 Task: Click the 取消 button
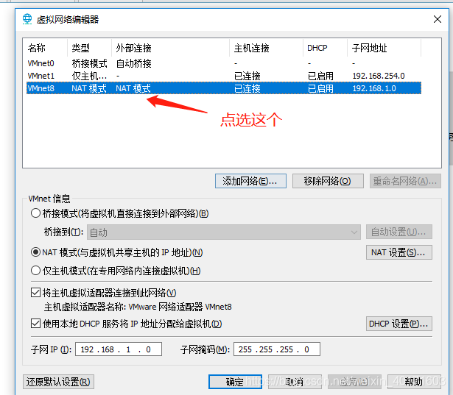click(295, 382)
